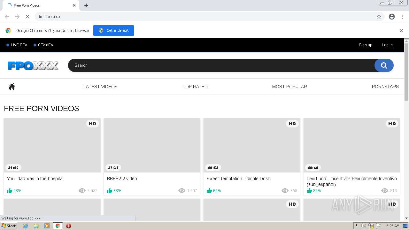Click the Log in link
This screenshot has height=230, width=409.
point(387,45)
